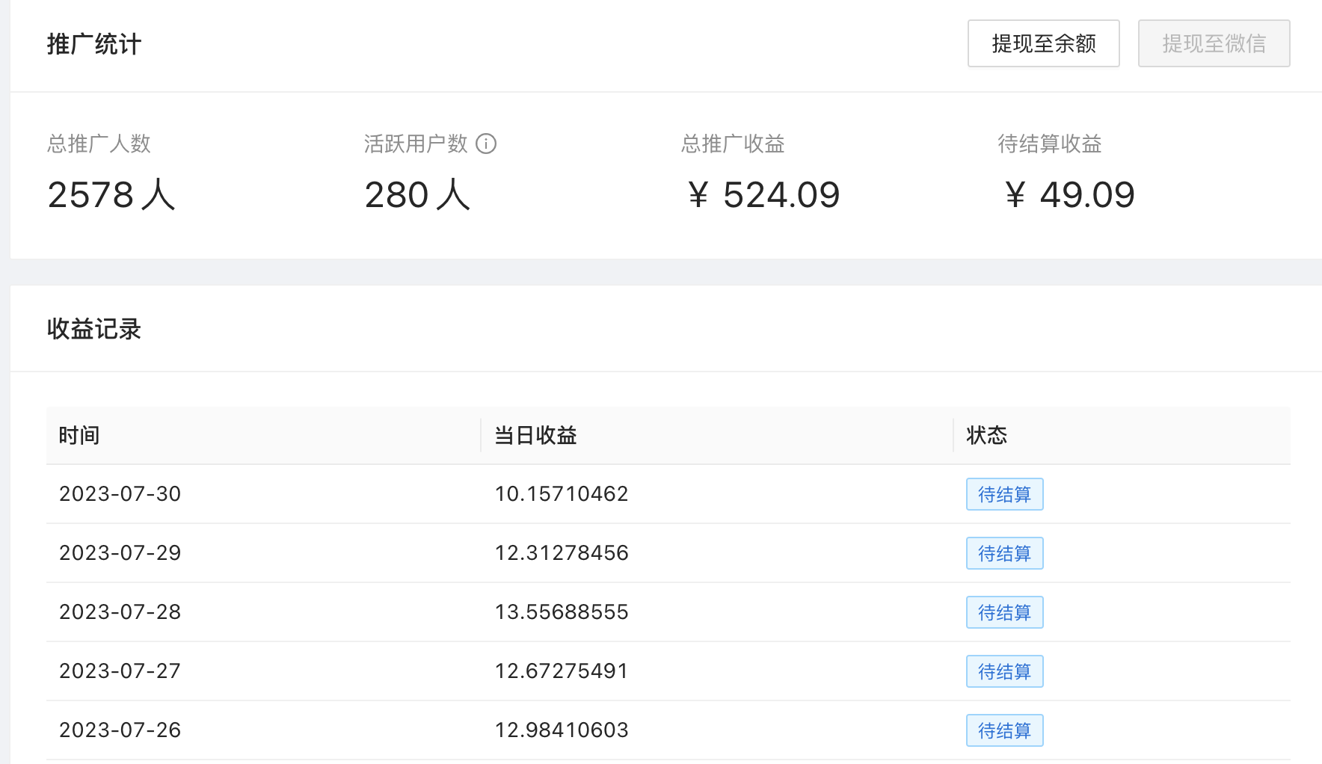The height and width of the screenshot is (764, 1322).
Task: Click the pending earnings amount ¥ 49.09
Action: (1069, 195)
